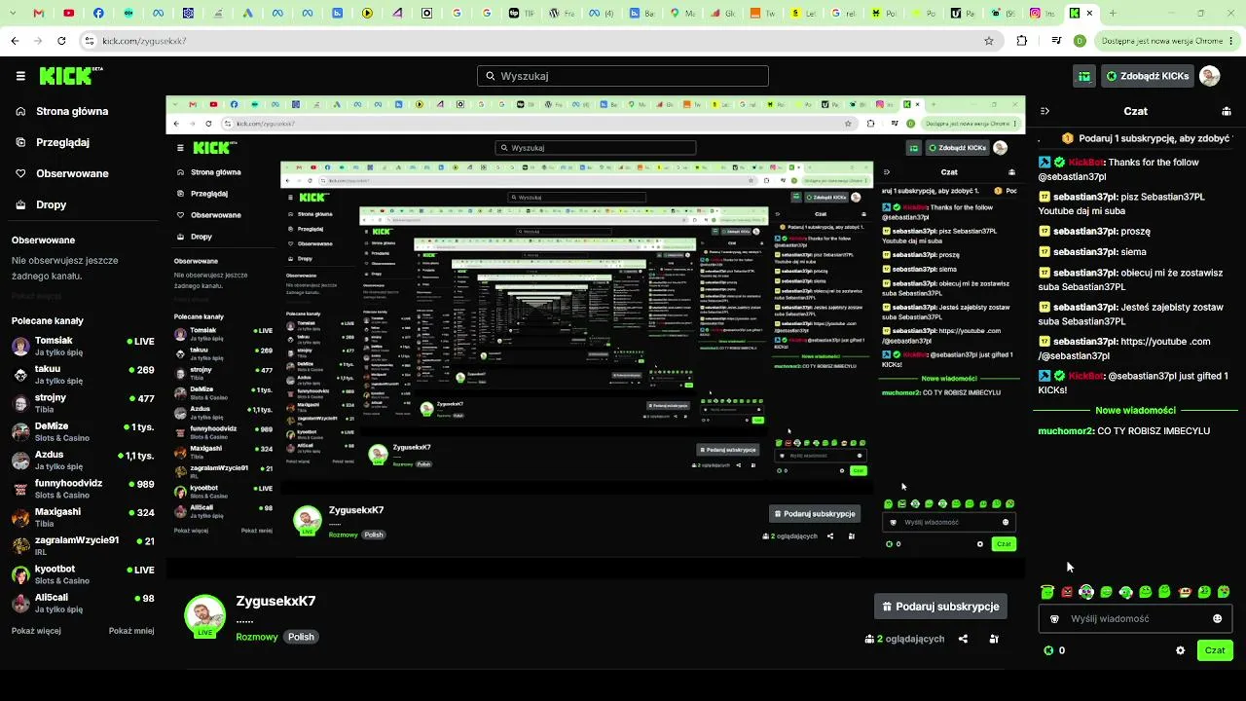
Task: Click the ZygusekxK7 channel name heading
Action: (275, 601)
